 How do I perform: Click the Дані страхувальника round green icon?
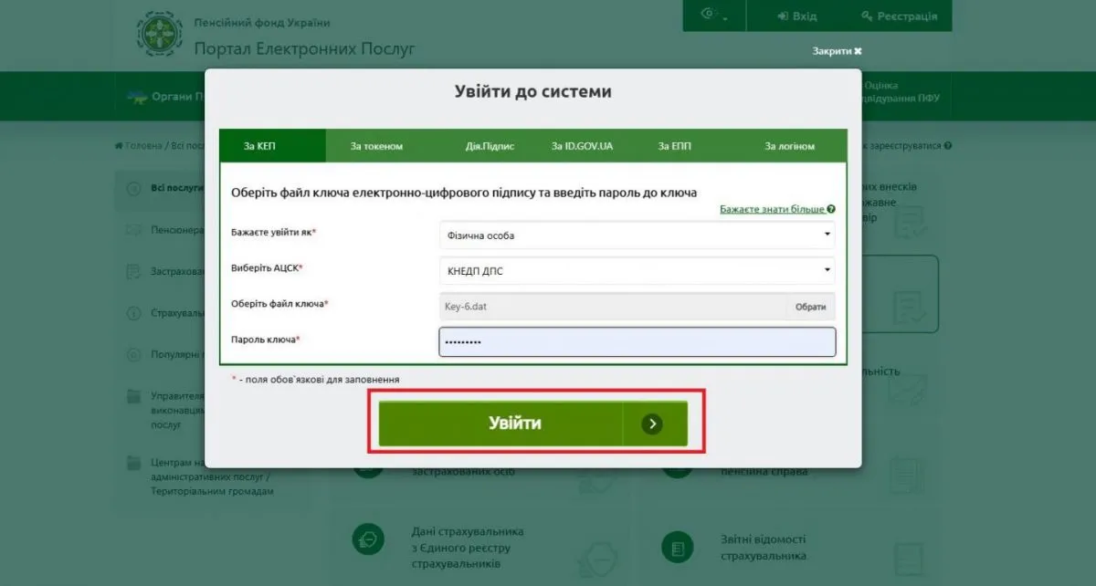(367, 541)
